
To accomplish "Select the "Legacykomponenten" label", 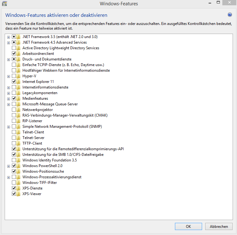I will tap(40, 93).
